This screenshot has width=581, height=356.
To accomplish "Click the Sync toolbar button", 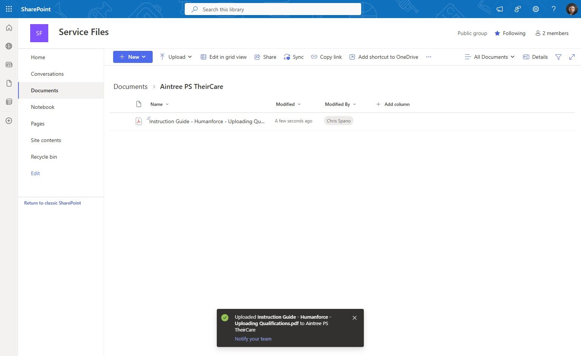I will point(294,57).
